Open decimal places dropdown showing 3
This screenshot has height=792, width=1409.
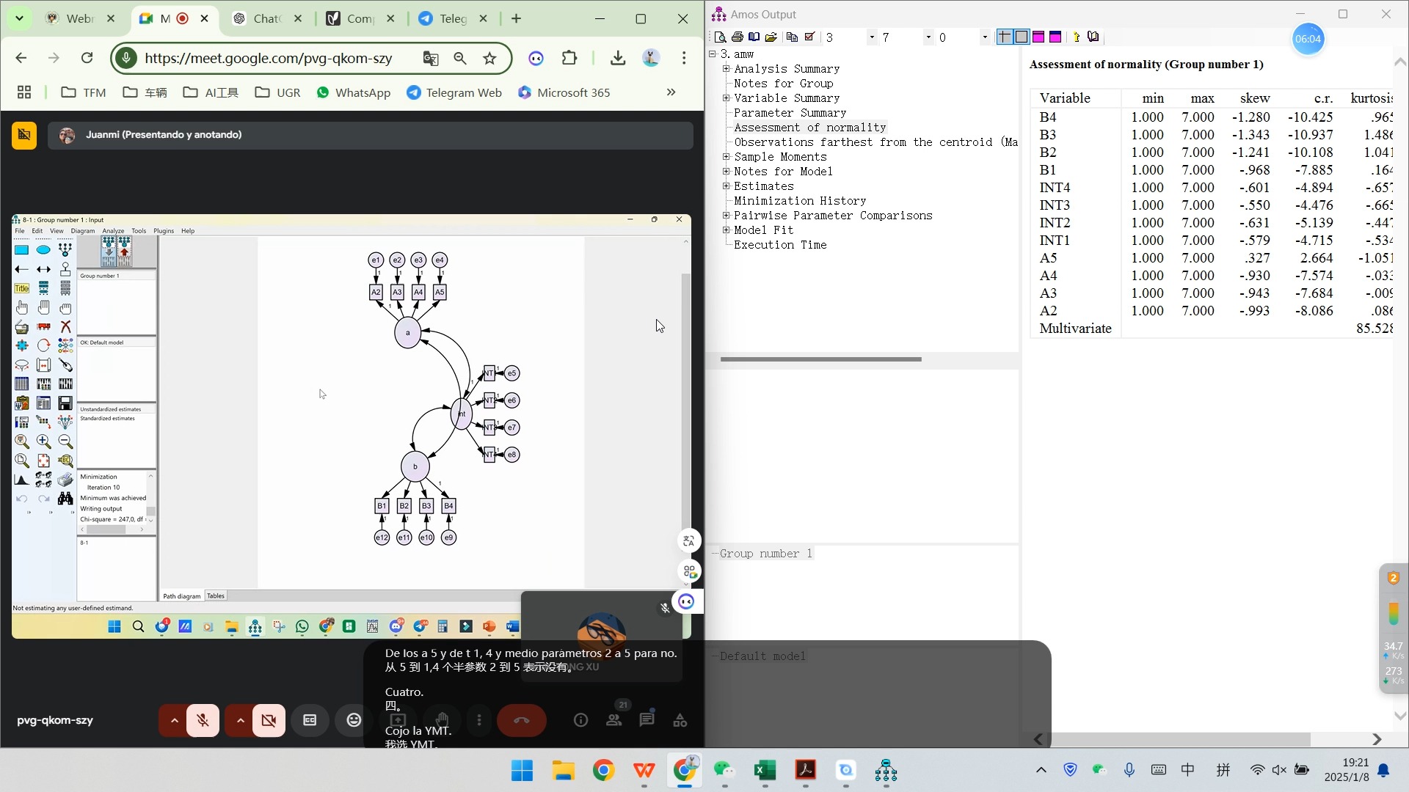point(872,37)
